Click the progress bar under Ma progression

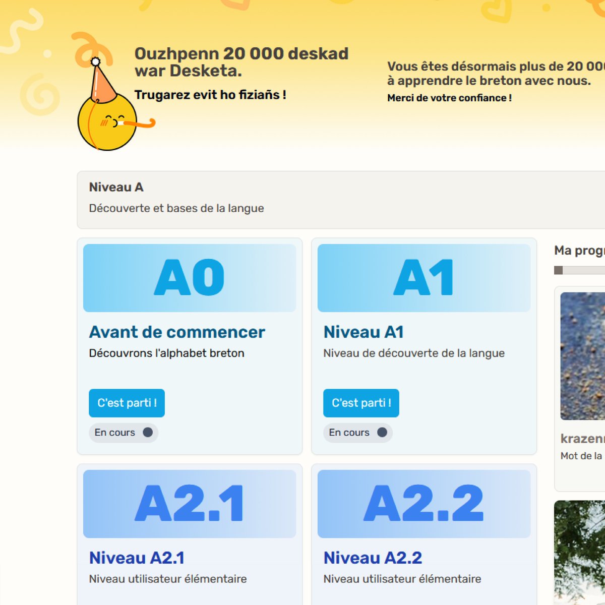point(580,270)
